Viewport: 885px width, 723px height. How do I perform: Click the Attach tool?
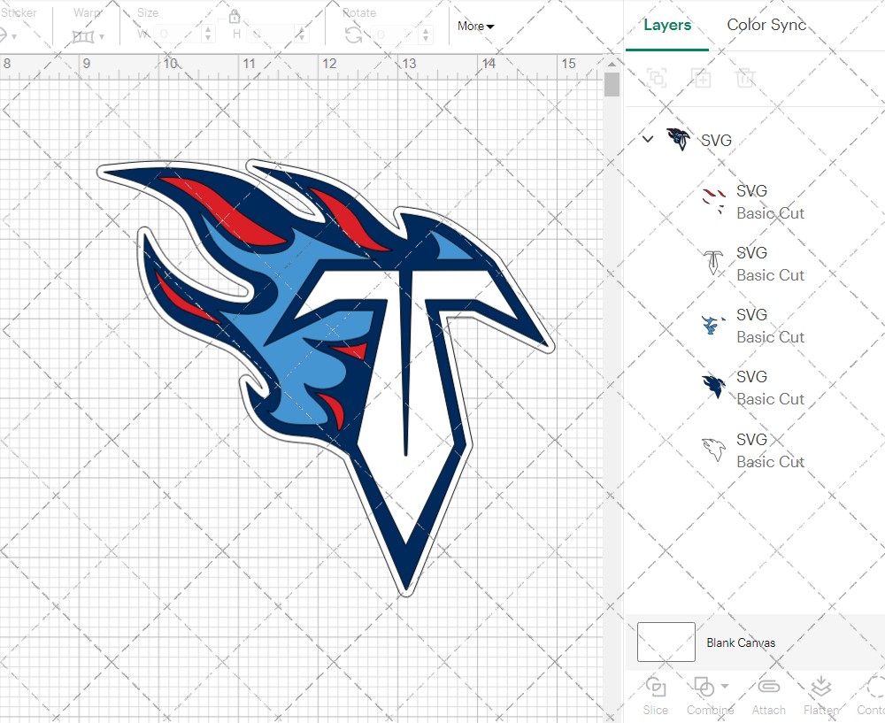click(x=769, y=696)
